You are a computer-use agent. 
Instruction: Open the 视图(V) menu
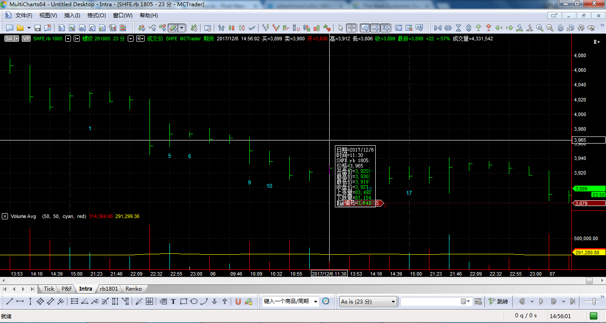(x=48, y=15)
